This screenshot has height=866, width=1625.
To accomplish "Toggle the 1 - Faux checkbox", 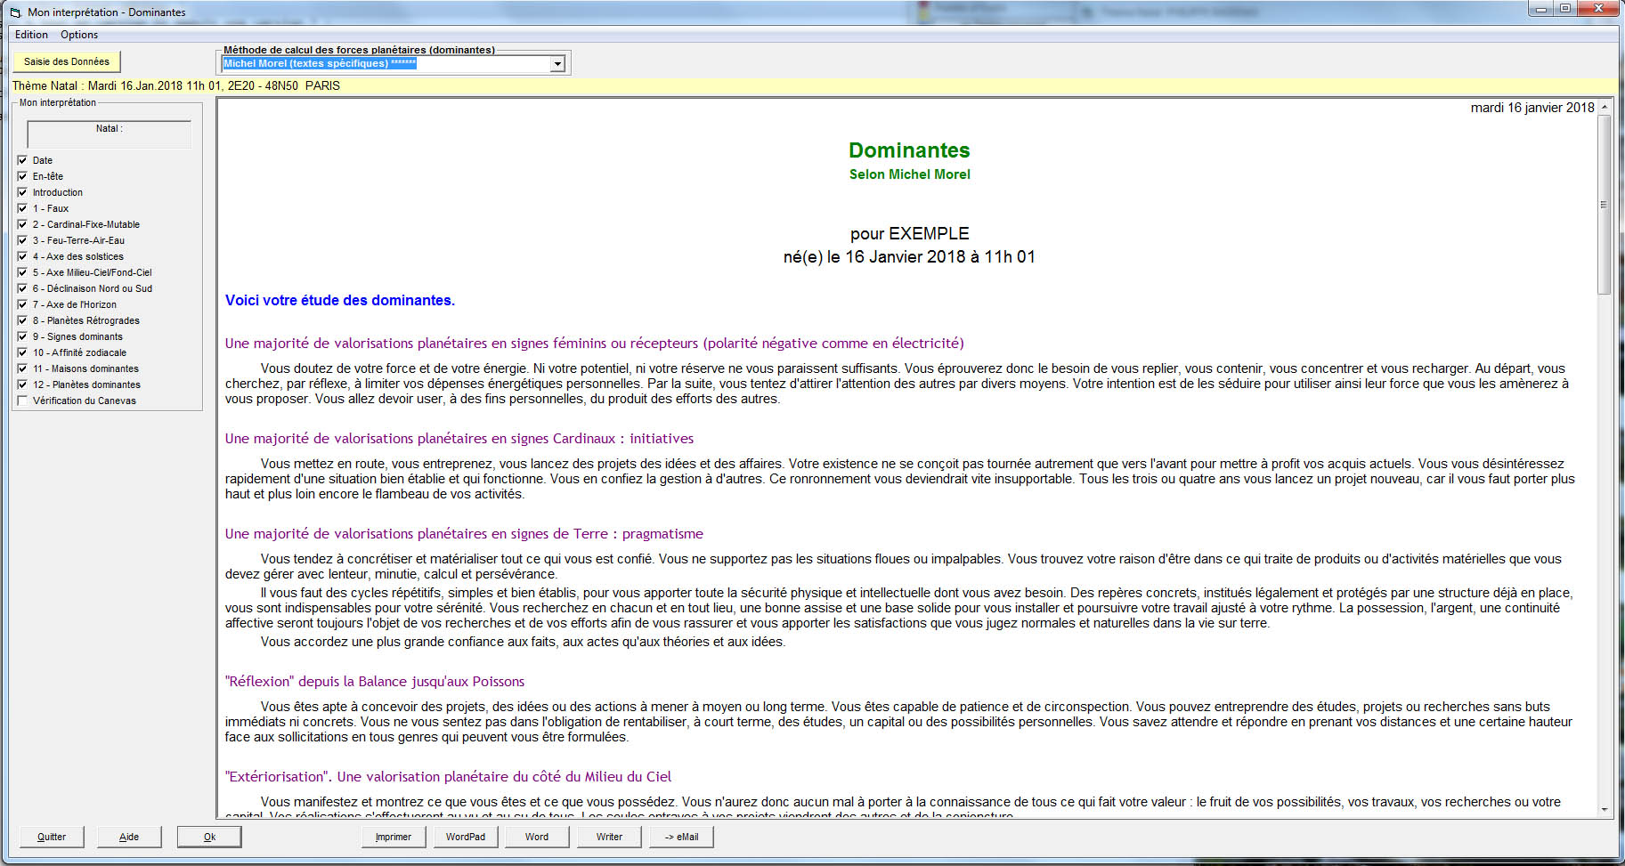I will coord(22,208).
